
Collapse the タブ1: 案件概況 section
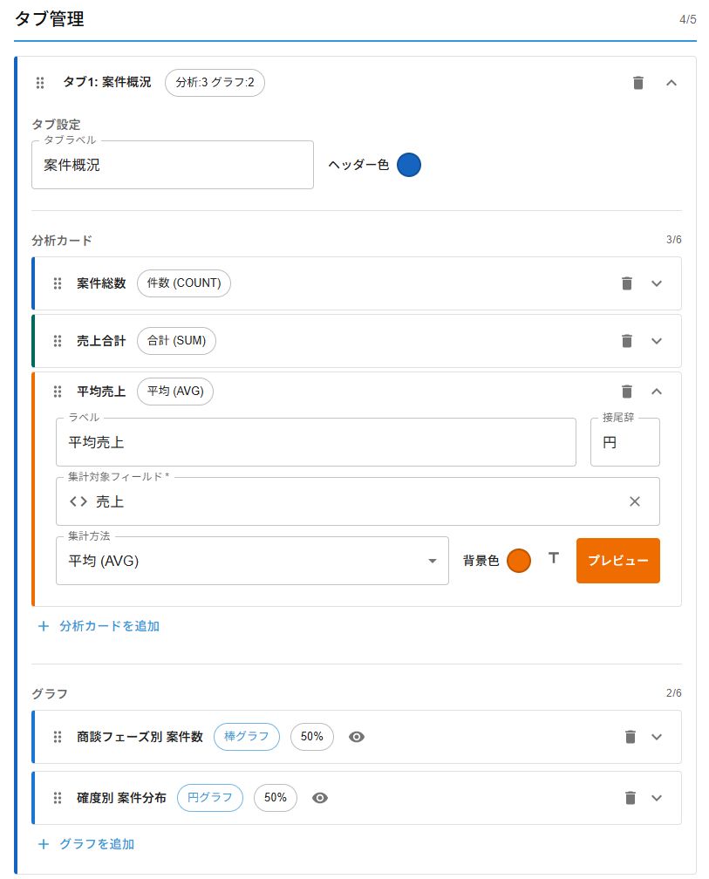pos(673,83)
